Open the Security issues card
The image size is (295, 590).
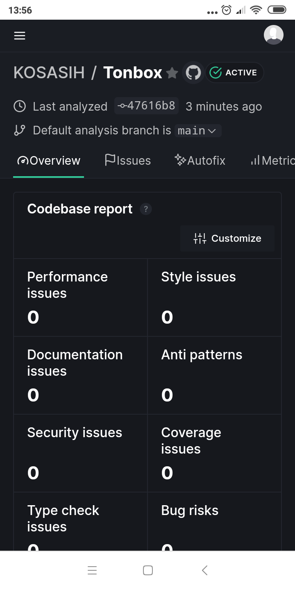80,453
